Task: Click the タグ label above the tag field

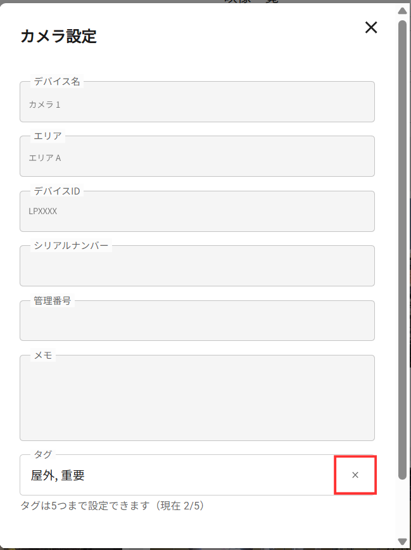Action: (43, 454)
